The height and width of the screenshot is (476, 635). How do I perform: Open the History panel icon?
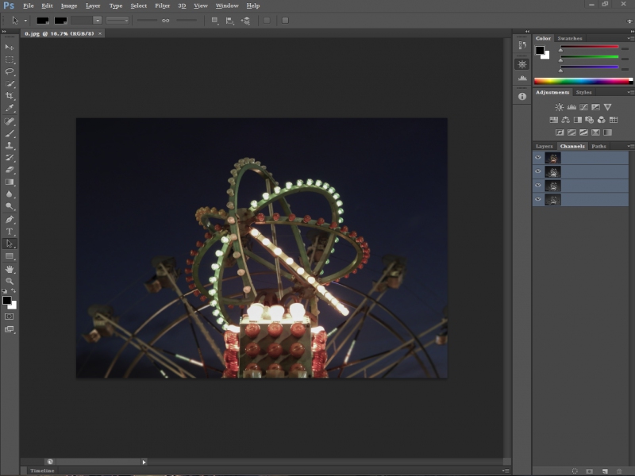[x=521, y=47]
